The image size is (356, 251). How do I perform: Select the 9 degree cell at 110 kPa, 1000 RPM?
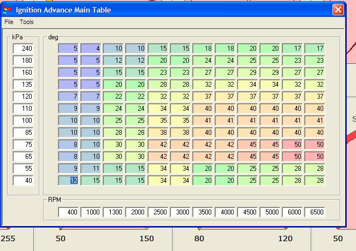[91, 109]
